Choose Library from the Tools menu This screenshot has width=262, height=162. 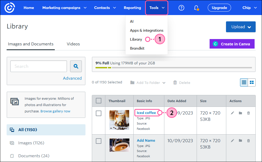pyautogui.click(x=136, y=39)
